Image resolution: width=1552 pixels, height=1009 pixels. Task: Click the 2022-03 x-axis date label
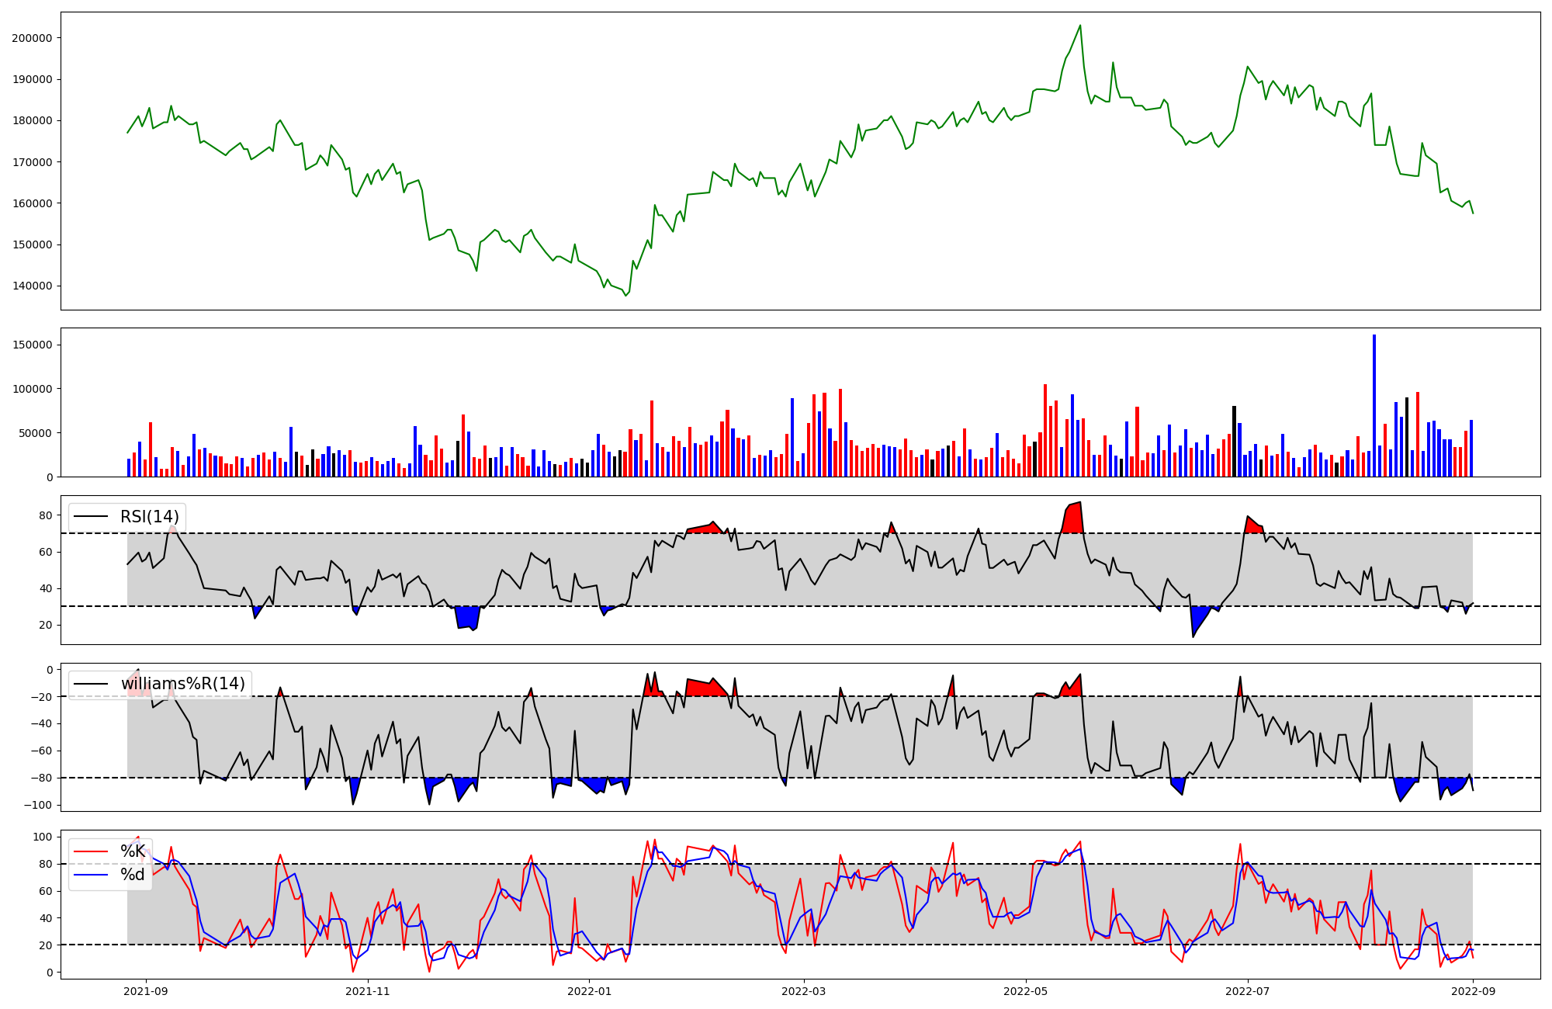(x=804, y=991)
